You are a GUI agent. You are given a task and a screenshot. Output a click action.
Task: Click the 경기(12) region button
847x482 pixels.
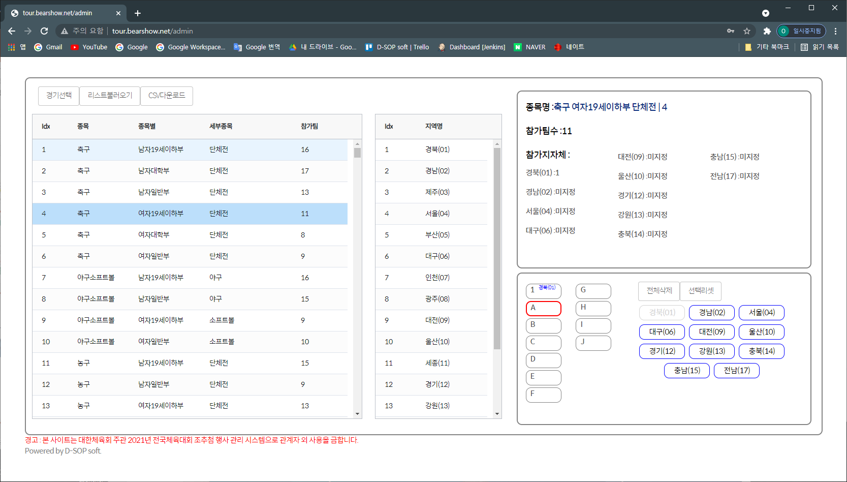tap(662, 351)
